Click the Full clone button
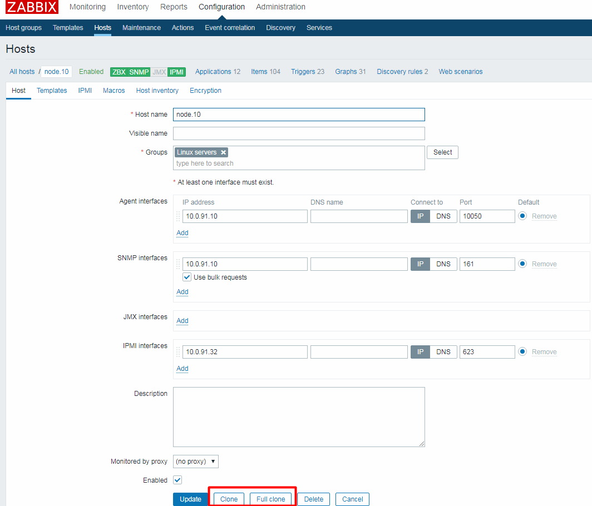This screenshot has width=592, height=506. tap(271, 499)
